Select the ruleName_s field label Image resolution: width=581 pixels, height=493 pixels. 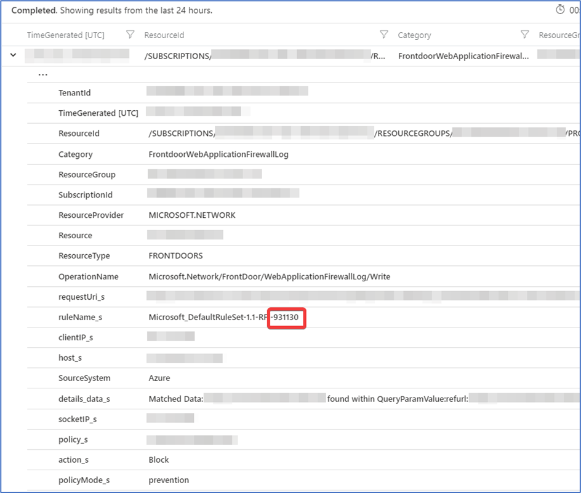81,318
